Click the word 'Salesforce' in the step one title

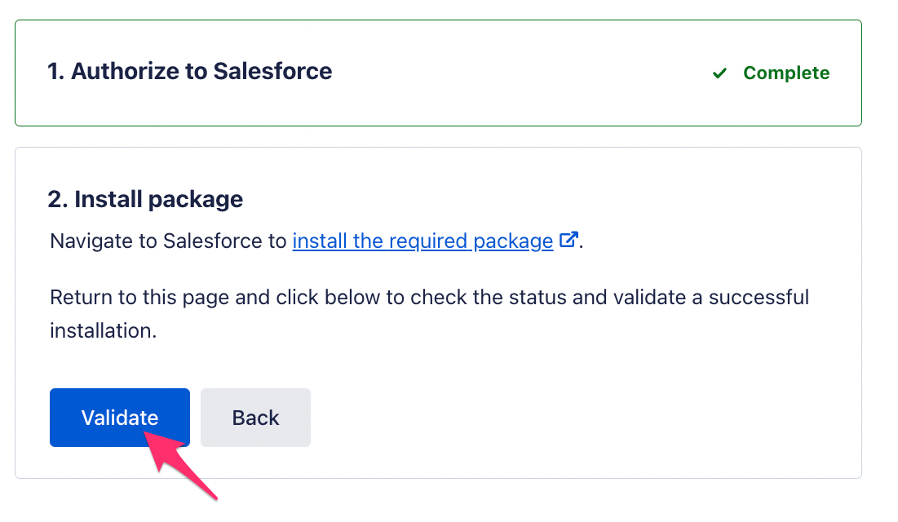click(272, 71)
